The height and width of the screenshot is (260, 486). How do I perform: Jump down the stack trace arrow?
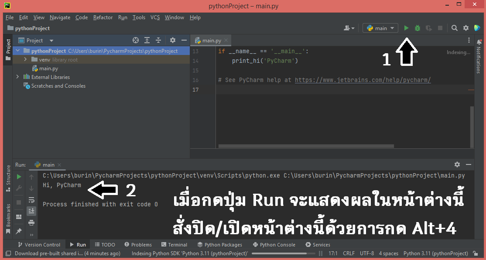point(31,188)
